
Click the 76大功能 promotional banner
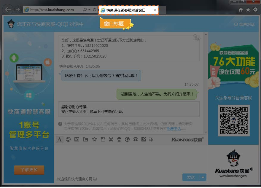tap(233, 65)
